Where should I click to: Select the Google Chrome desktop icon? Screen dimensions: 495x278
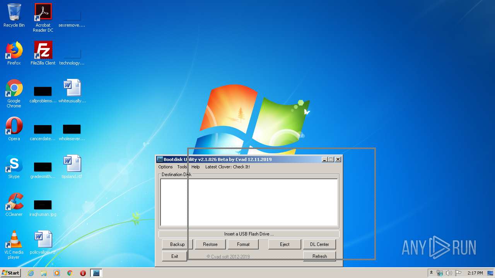coord(14,94)
